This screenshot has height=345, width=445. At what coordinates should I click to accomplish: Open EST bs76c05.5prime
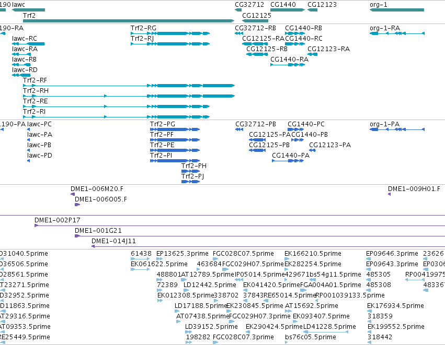[311, 337]
